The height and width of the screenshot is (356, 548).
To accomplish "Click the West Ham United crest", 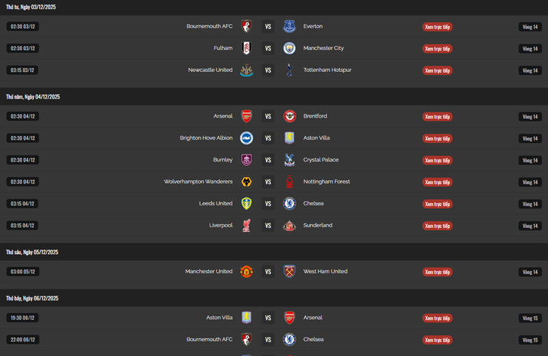I will pyautogui.click(x=289, y=272).
